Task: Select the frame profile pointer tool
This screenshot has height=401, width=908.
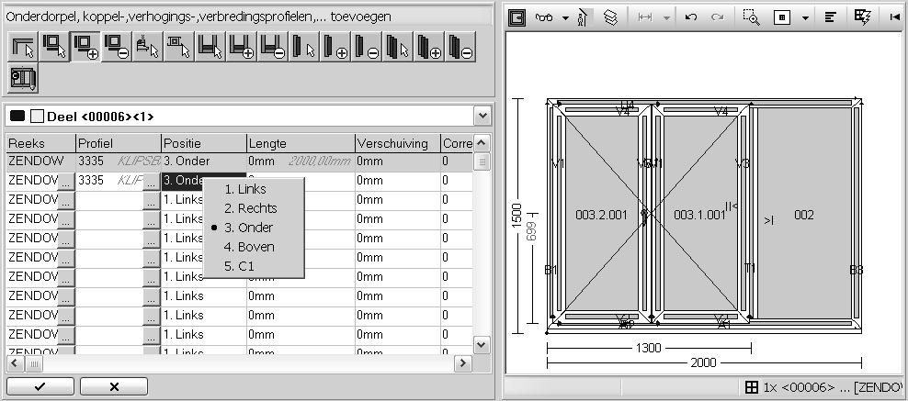Action: click(54, 47)
